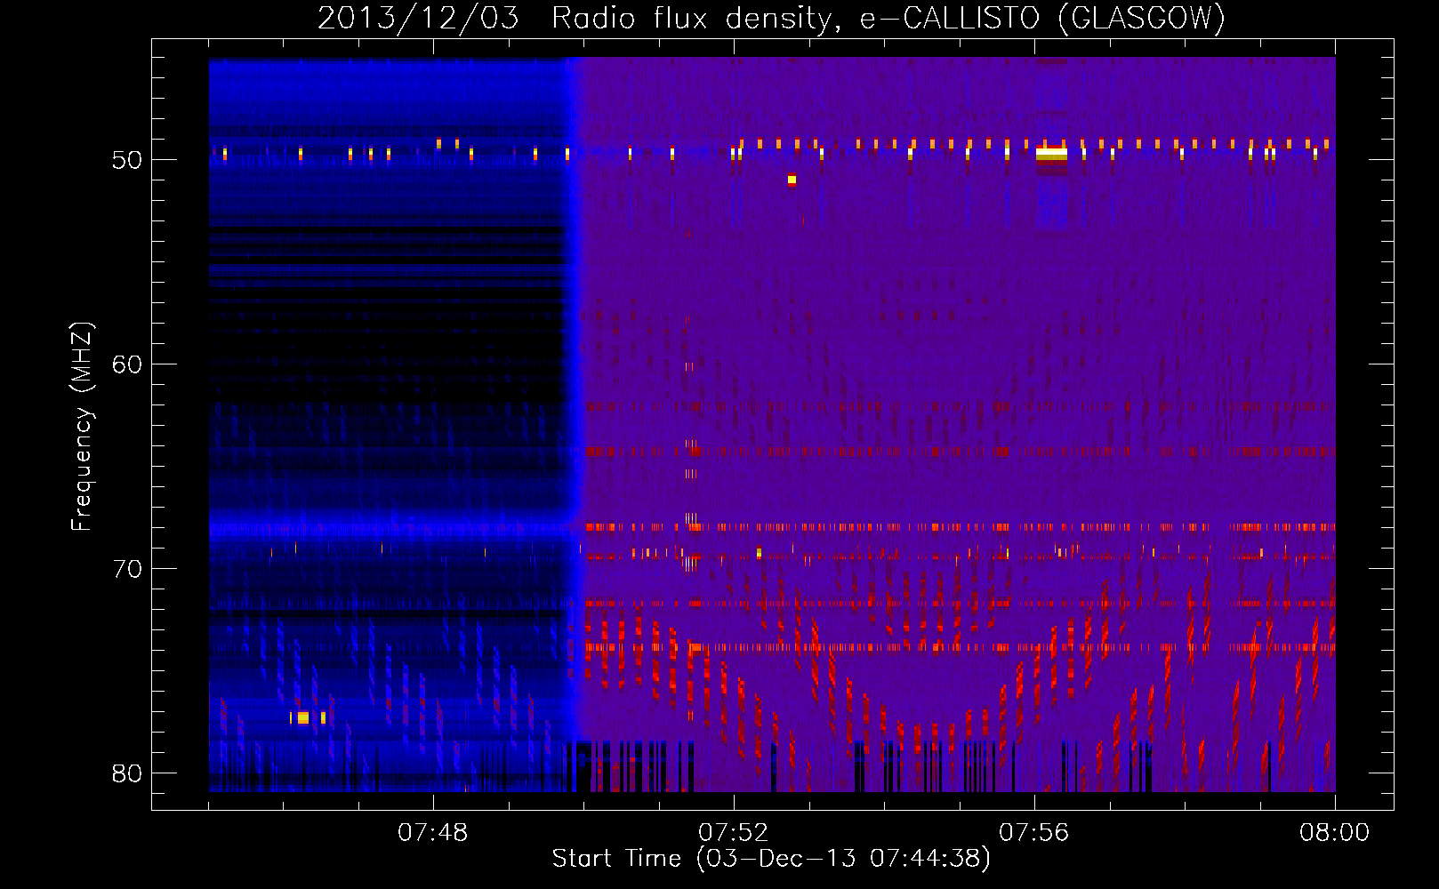Click the plot title text for 2013/12/03
This screenshot has height=889, width=1439.
771,19
